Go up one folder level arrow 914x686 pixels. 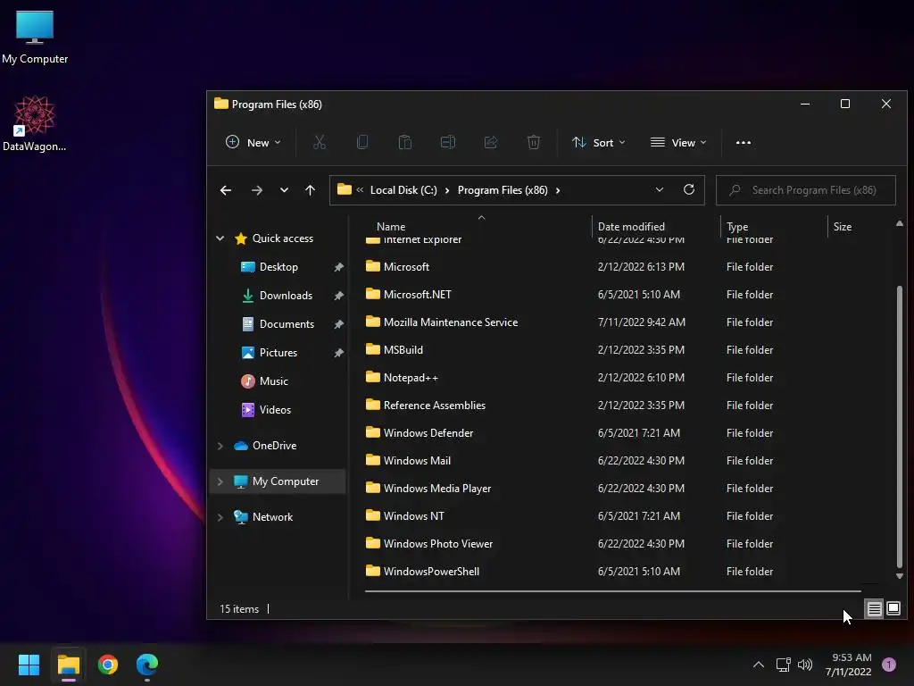310,190
